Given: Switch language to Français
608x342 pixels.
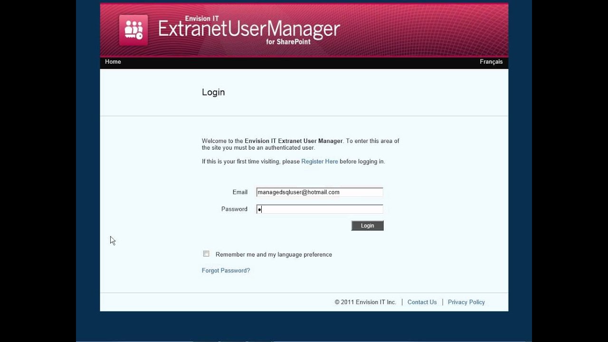Looking at the screenshot, I should pos(491,62).
